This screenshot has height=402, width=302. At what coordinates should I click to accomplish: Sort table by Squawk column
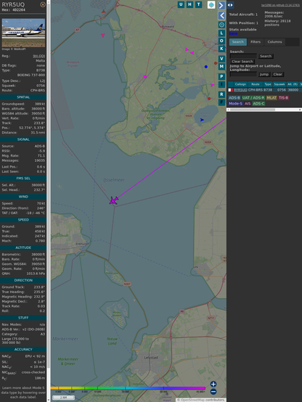pyautogui.click(x=279, y=84)
